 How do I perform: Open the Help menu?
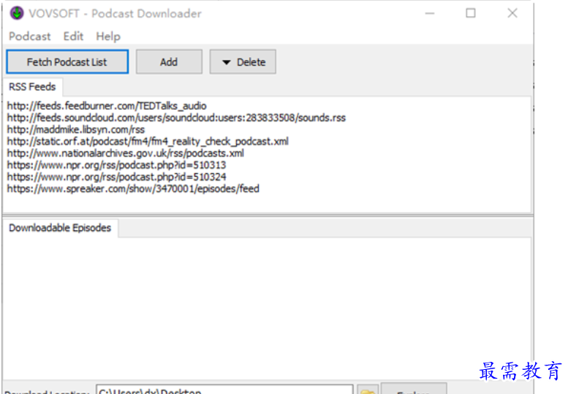108,37
